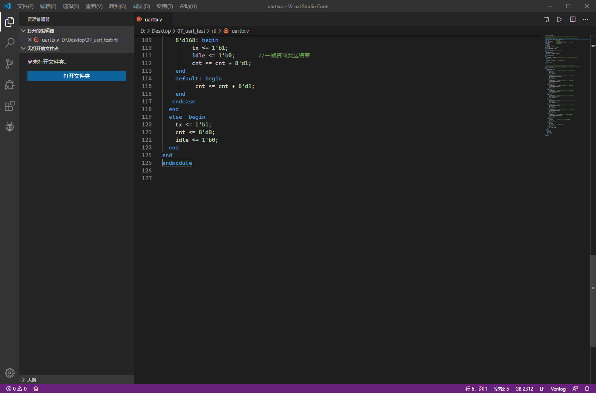Screen dimensions: 596x393
Task: Change end of line sequence LF
Action: (542, 389)
